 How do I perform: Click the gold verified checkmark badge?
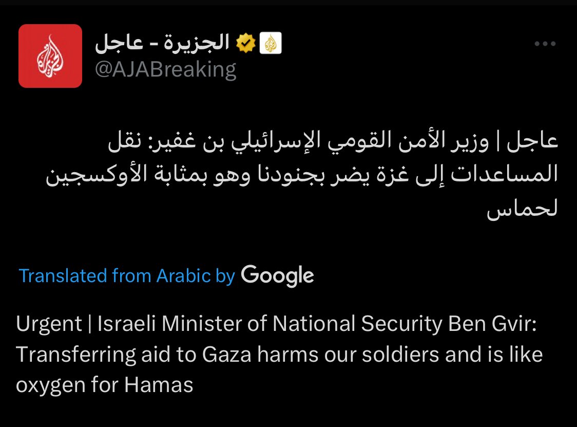[246, 44]
